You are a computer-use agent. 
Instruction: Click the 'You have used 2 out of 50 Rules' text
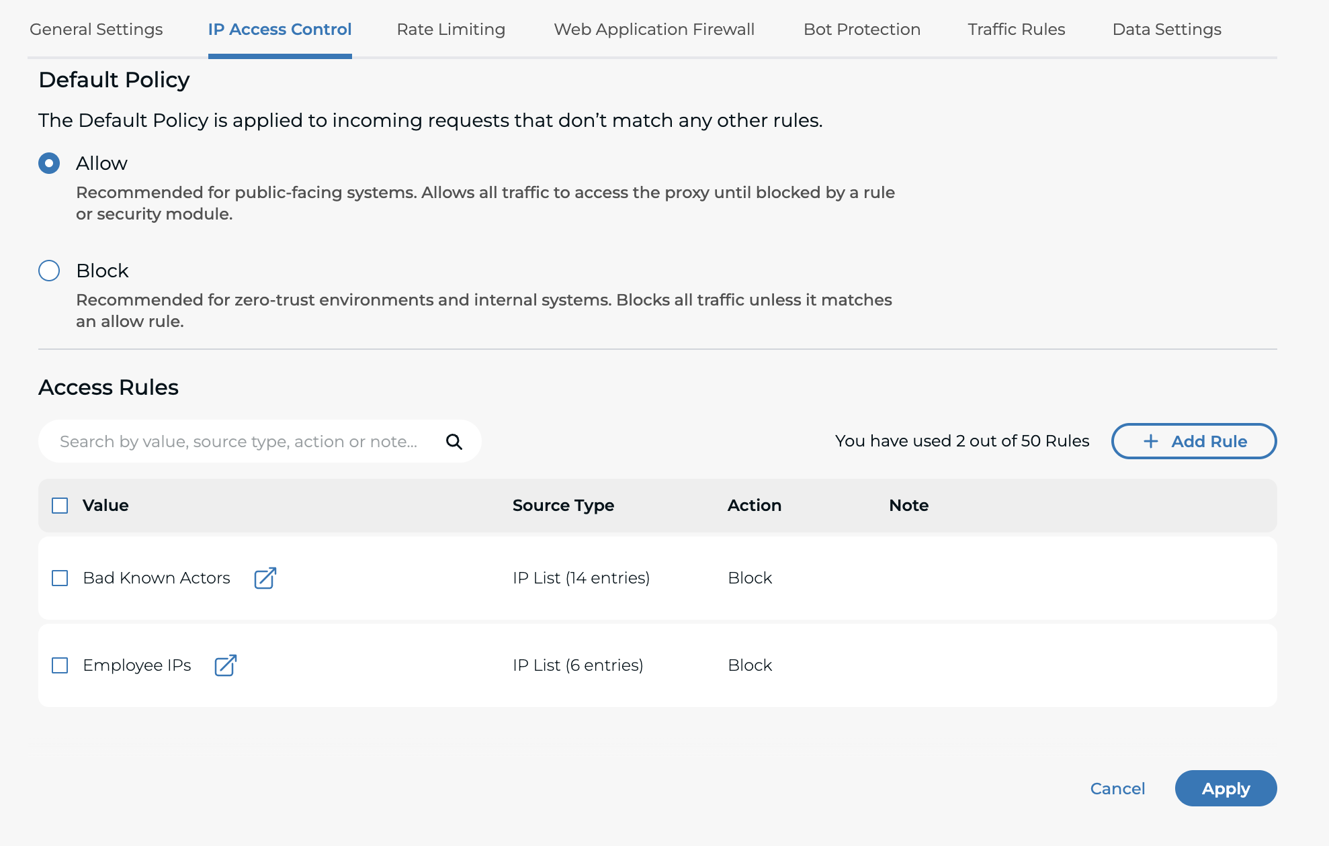tap(962, 441)
